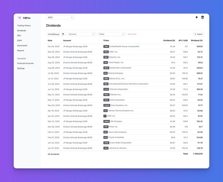Open Settings in the sidebar

[x=21, y=68]
